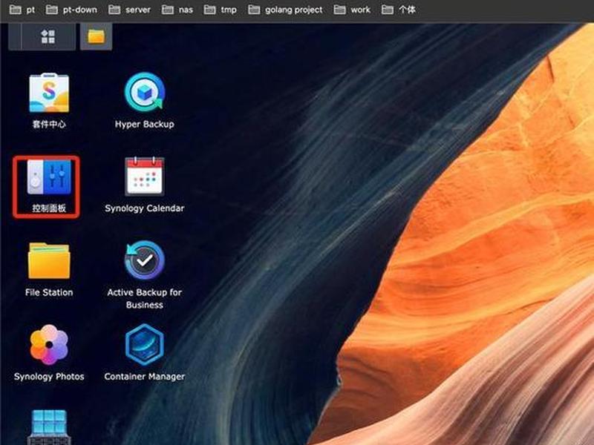This screenshot has height=445, width=594.
Task: Open the 控制面板 Control Panel icon
Action: (x=49, y=177)
